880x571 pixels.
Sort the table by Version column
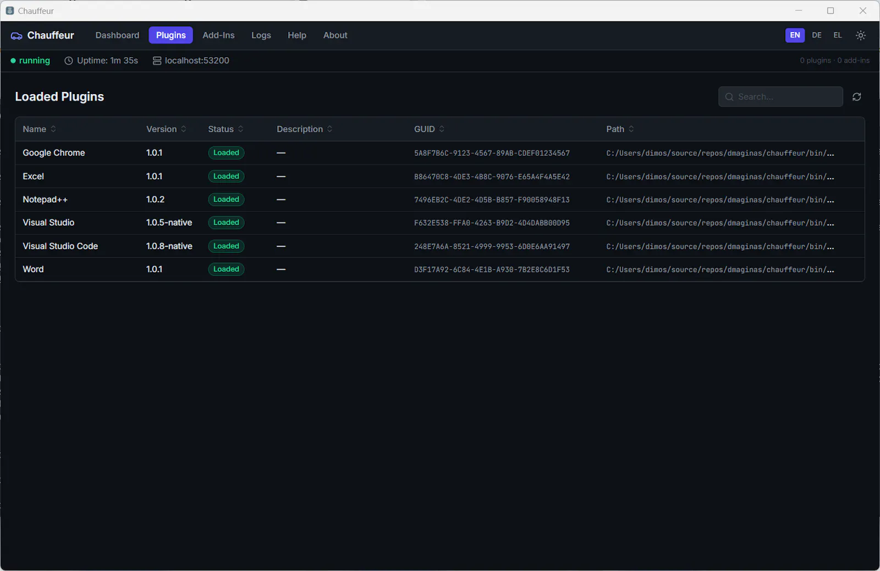point(166,129)
